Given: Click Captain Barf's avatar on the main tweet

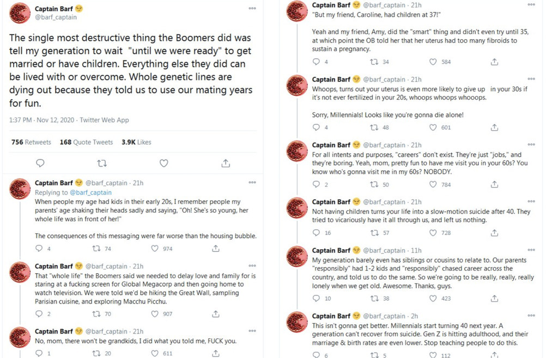Looking at the screenshot, I should (x=20, y=13).
